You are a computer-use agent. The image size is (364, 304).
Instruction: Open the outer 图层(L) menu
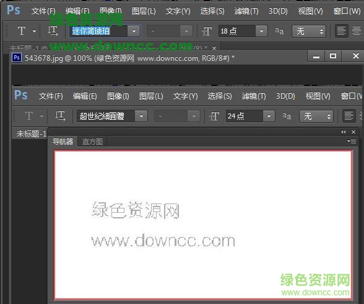coord(144,11)
